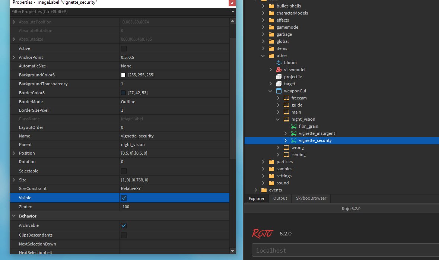
Task: Select the guide frame icon
Action: pos(286,105)
